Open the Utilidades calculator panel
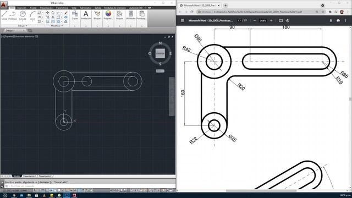The height and width of the screenshot is (198, 352). [131, 15]
